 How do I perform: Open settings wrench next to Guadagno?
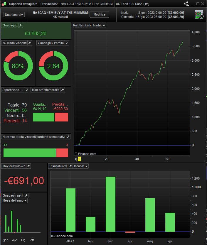(x=21, y=25)
